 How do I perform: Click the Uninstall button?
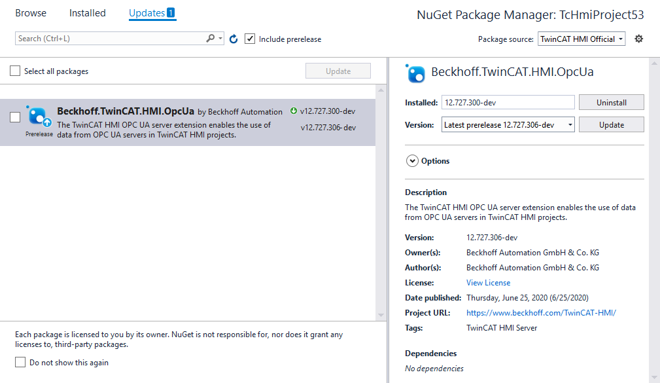click(x=611, y=102)
